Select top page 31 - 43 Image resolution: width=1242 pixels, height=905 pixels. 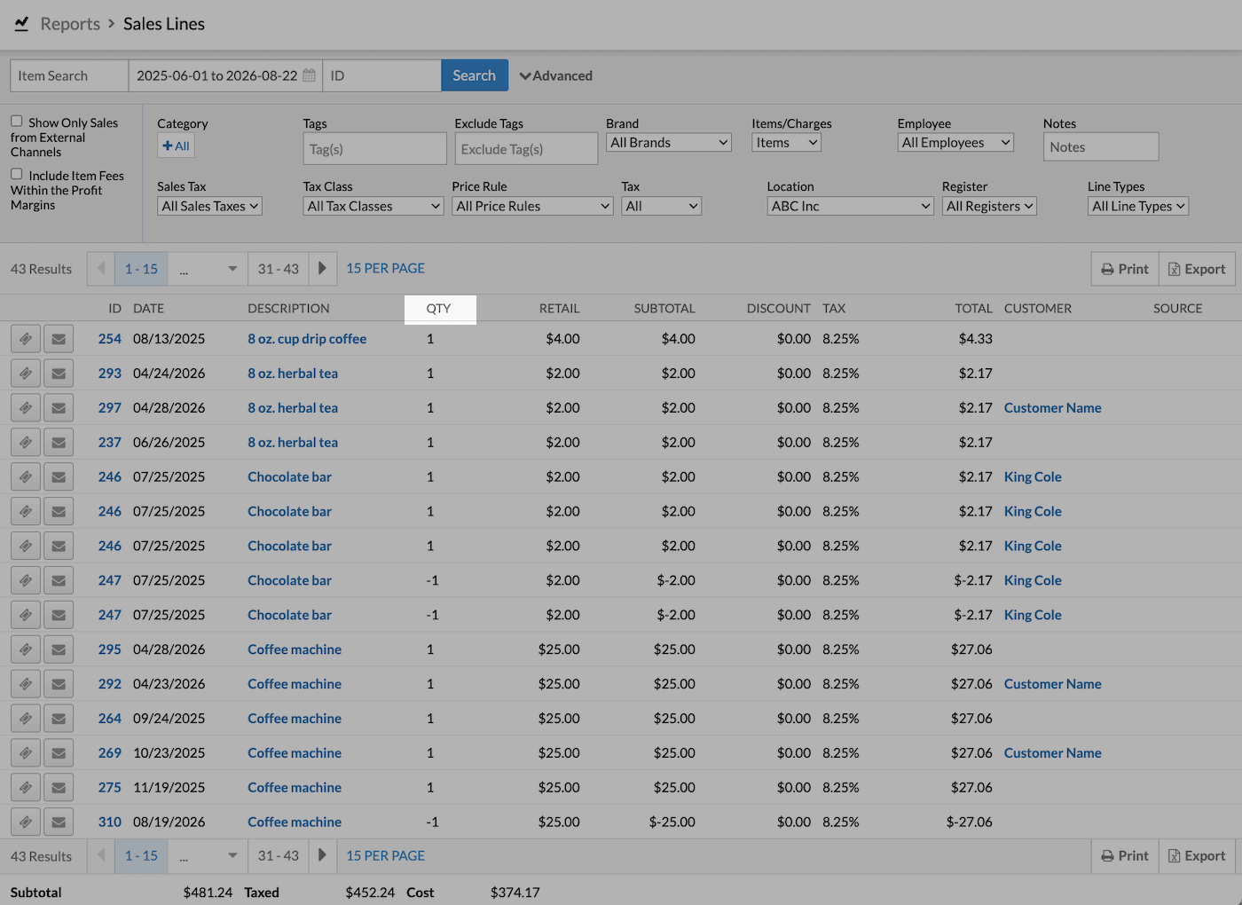(x=279, y=269)
